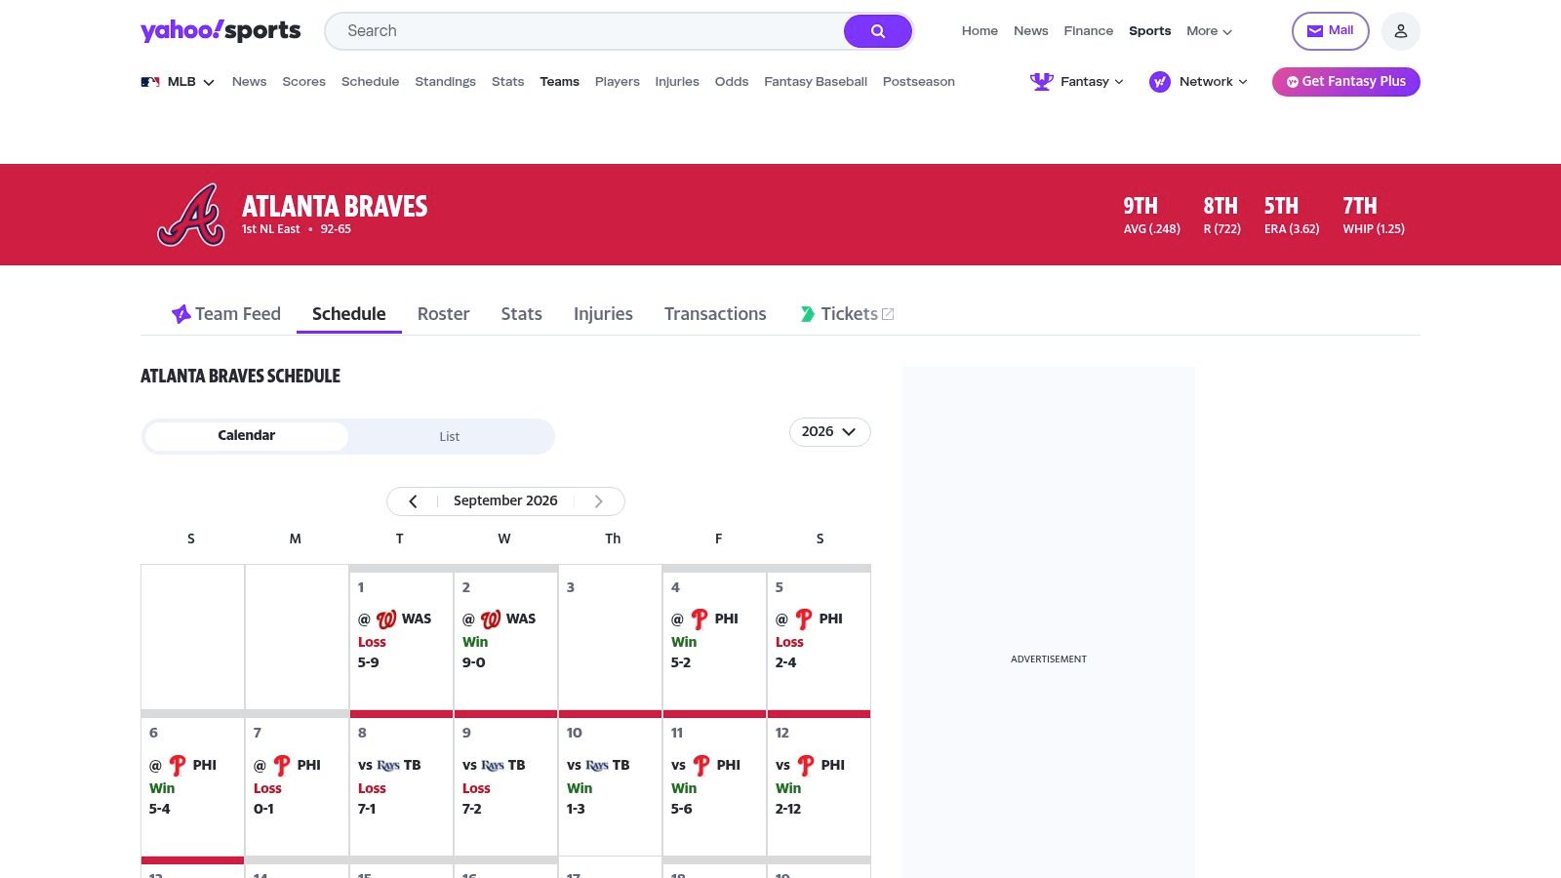Open Standings in MLB navigation
This screenshot has height=878, width=1561.
click(x=446, y=82)
